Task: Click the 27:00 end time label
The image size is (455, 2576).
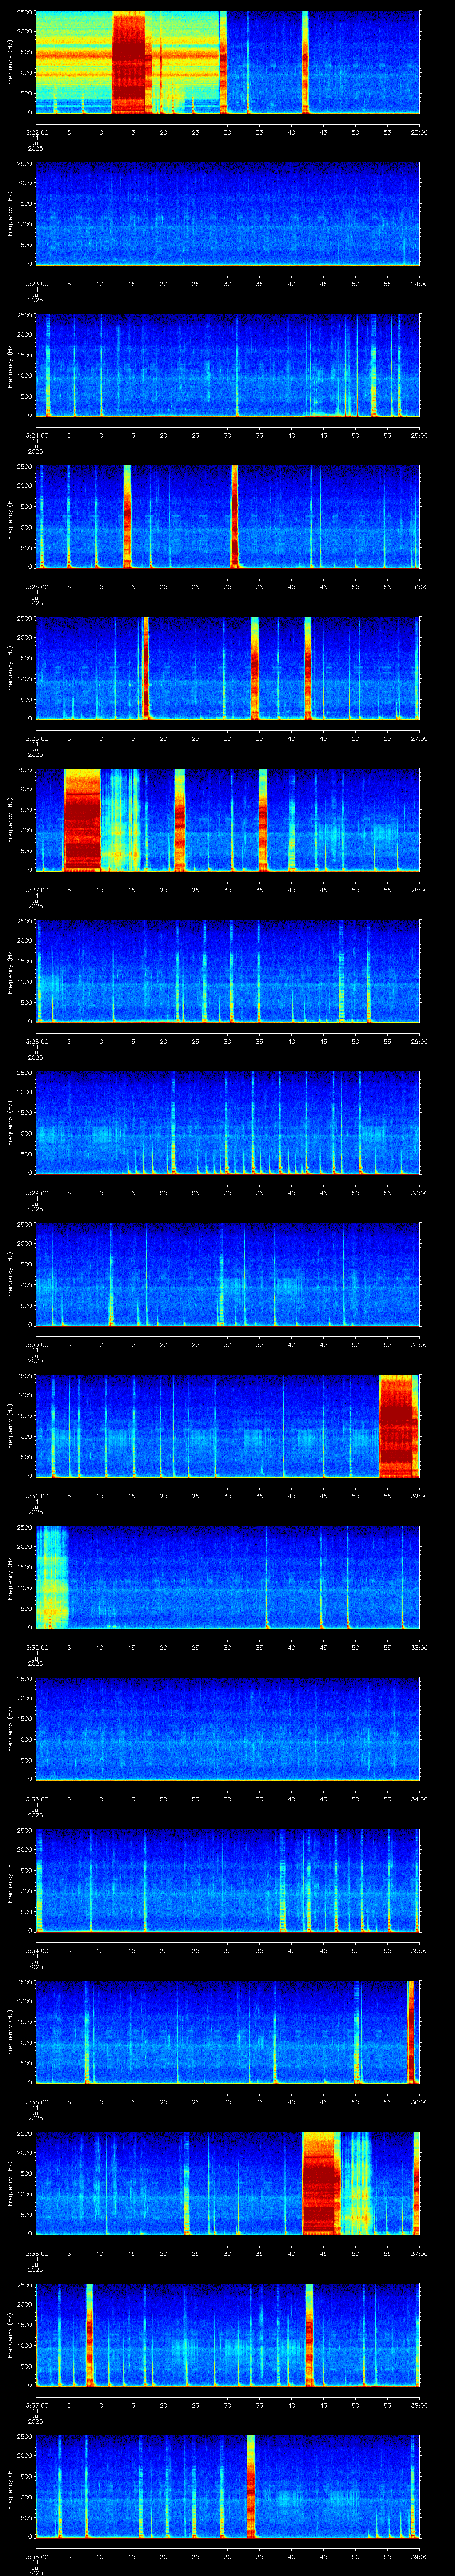Action: click(x=418, y=738)
